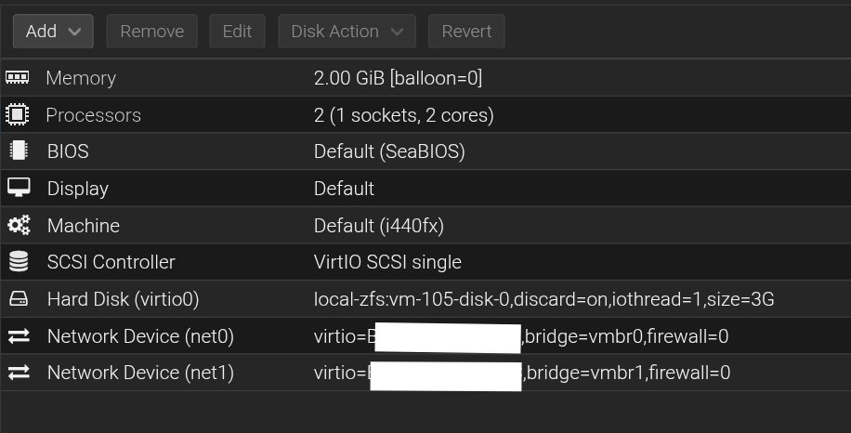Click the Memory RAM icon

tap(18, 78)
